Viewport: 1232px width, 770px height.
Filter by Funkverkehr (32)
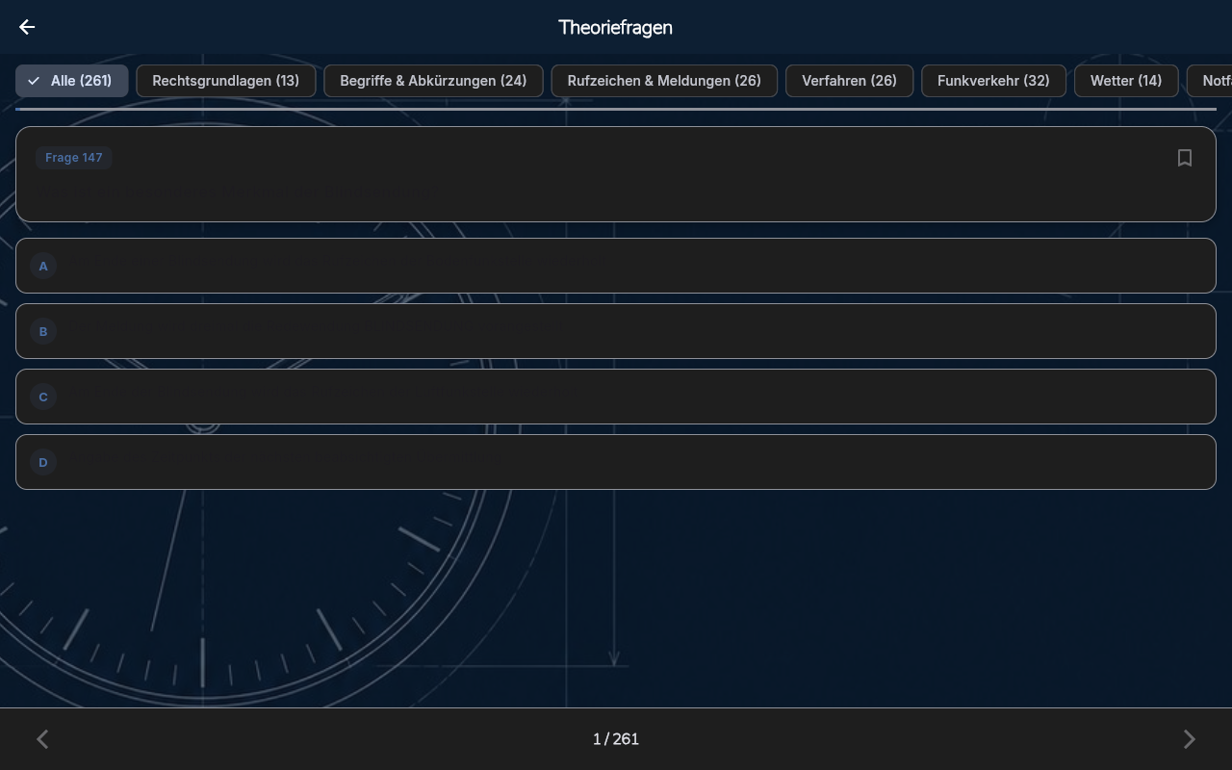tap(993, 81)
